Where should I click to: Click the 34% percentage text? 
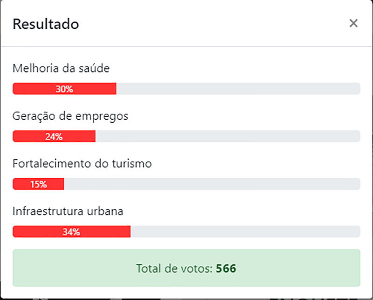71,232
